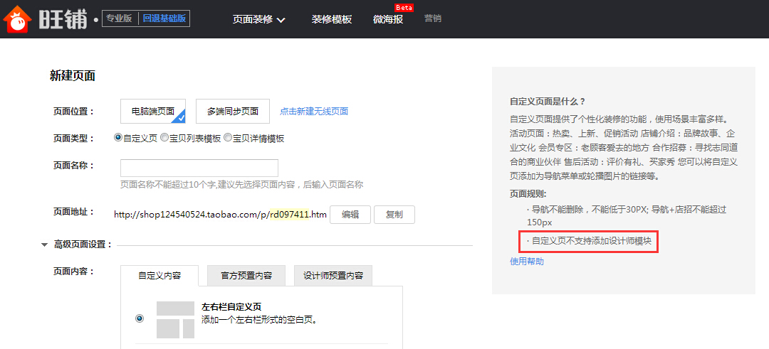Screen dimensions: 769x349
Task: Switch to 官方预置内容 tab
Action: click(246, 276)
